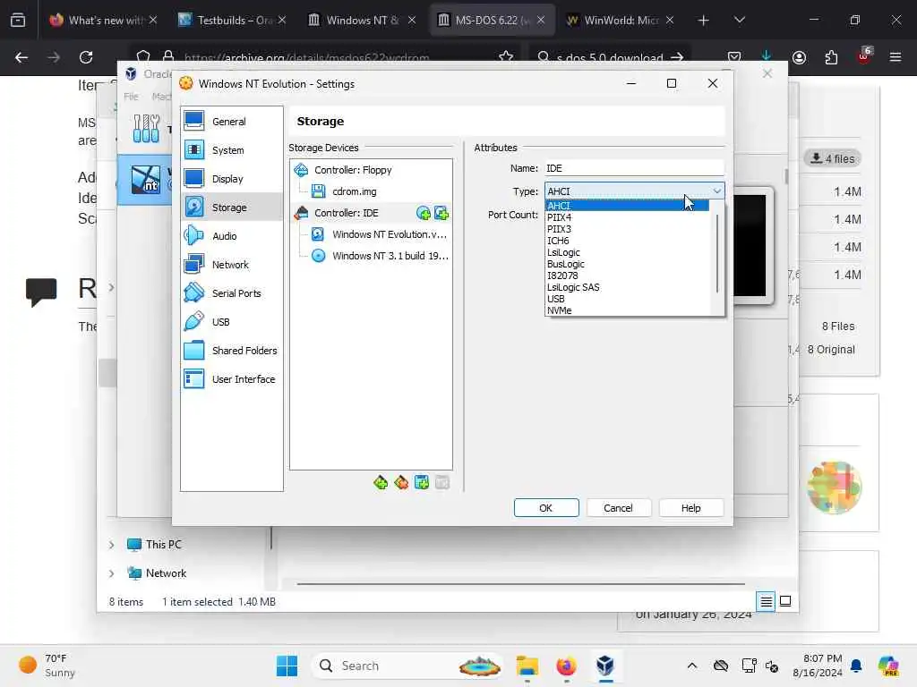Screen dimensions: 917x687
Task: Open the Network settings category
Action: click(x=232, y=265)
